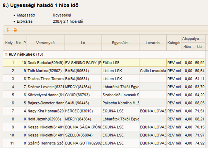Click horse FV SHINING FAIRY cell
208x148 pixels.
coord(83,63)
